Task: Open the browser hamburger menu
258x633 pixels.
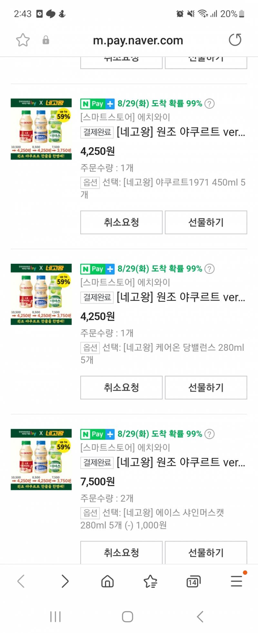Action: coord(236,582)
